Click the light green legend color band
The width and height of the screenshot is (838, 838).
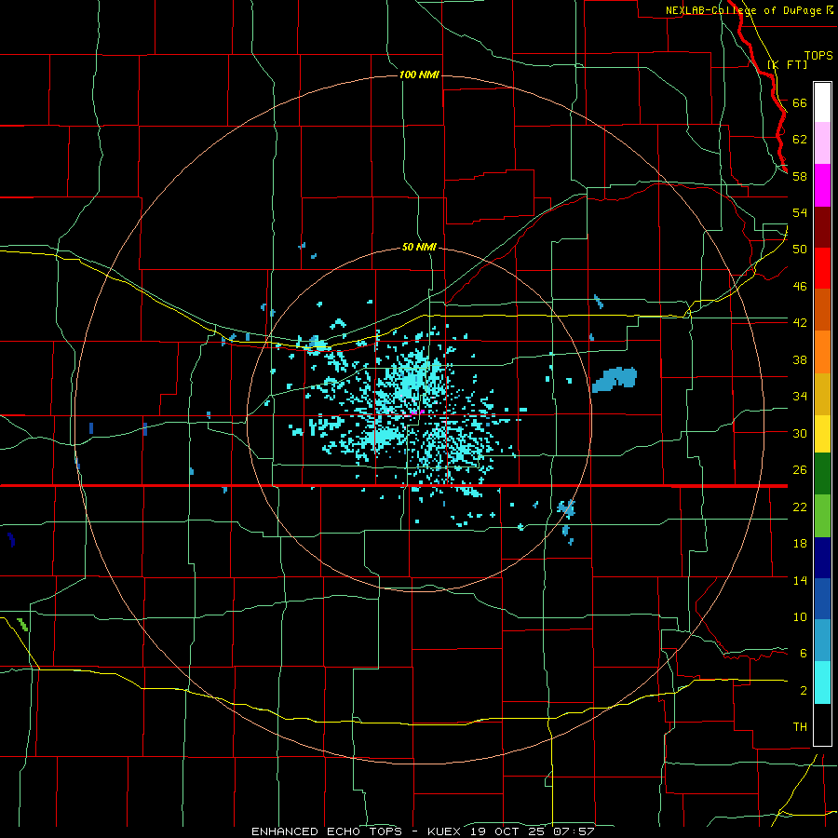[822, 516]
